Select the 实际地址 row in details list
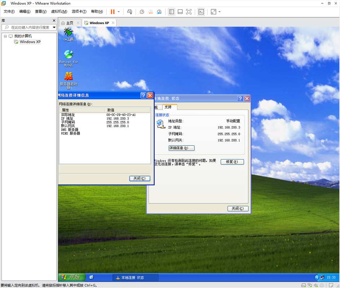 point(105,115)
